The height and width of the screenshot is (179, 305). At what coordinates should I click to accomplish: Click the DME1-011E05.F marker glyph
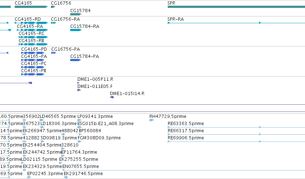79,90
